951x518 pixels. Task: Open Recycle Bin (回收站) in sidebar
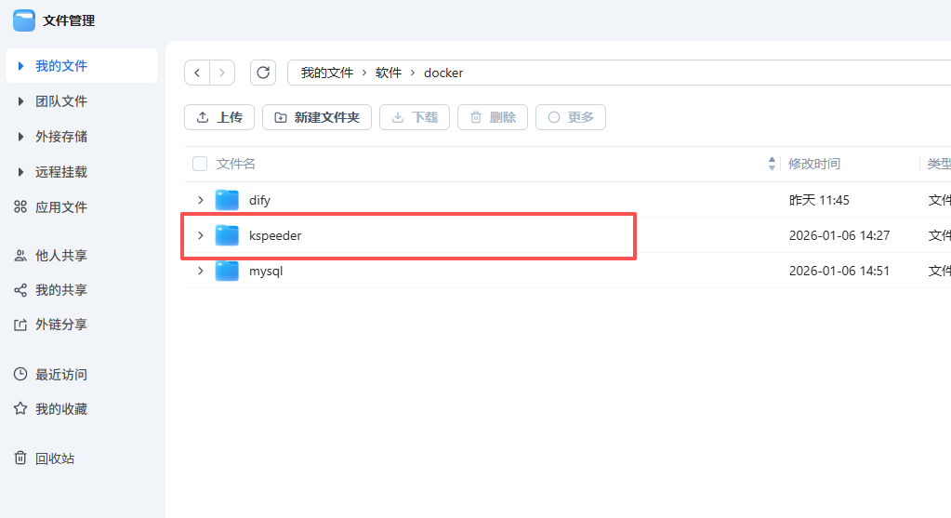[x=54, y=458]
